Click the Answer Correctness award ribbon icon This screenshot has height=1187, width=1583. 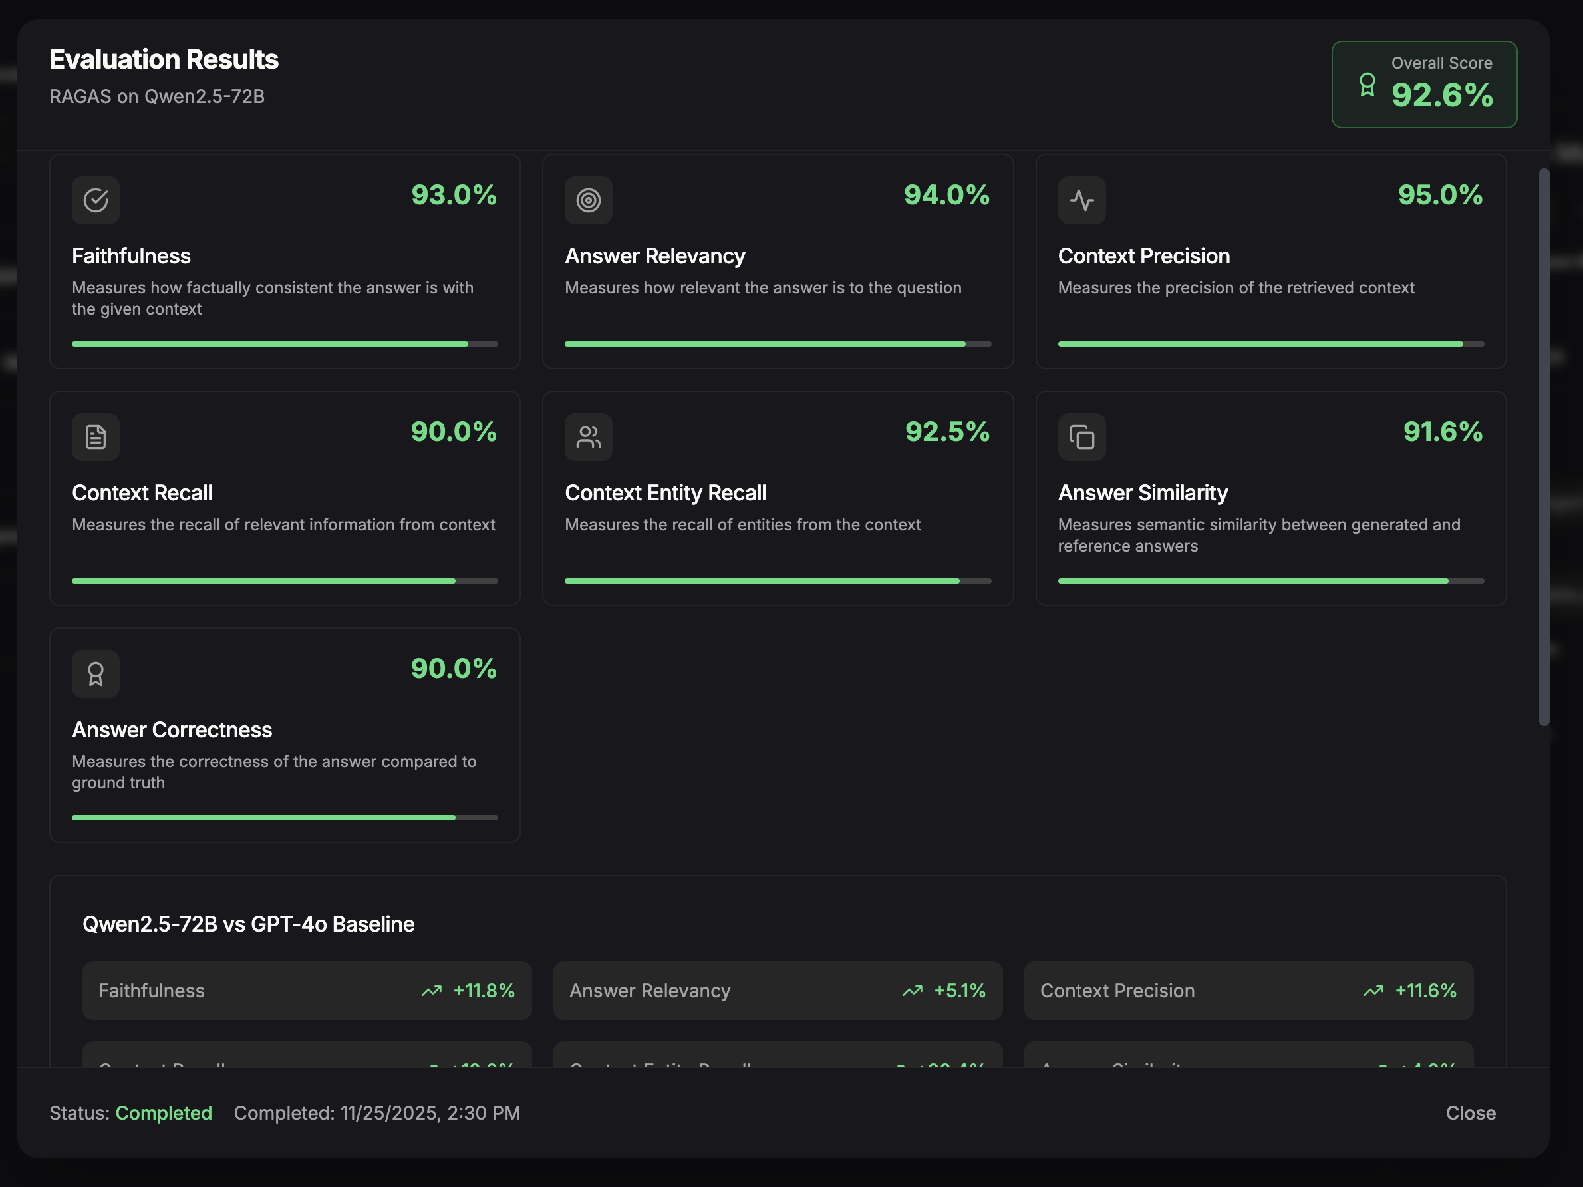[x=95, y=674]
